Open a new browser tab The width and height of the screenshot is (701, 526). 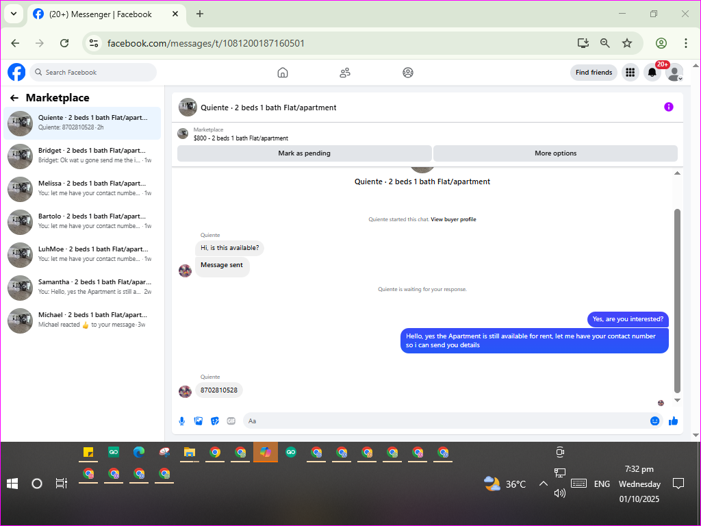200,14
